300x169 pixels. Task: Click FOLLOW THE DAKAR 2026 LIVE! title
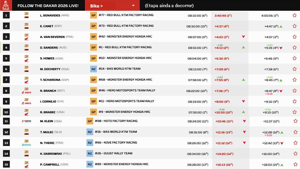coord(48,6)
